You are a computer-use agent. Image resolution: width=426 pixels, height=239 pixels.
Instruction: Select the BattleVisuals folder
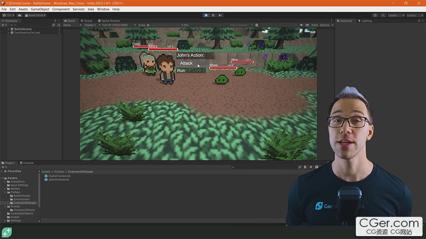(x=22, y=196)
